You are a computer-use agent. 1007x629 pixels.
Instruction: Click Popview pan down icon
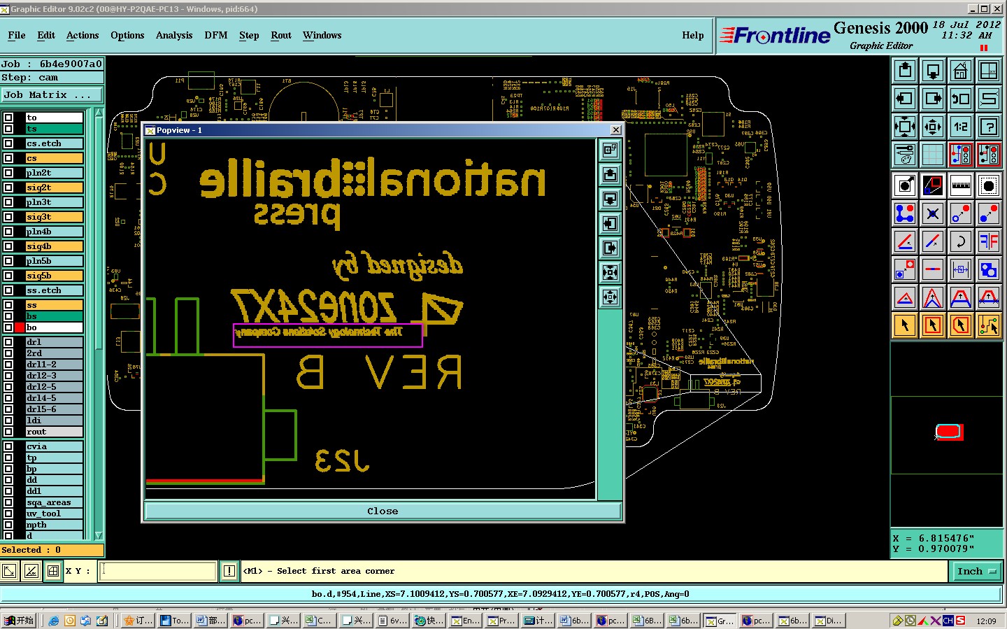610,199
